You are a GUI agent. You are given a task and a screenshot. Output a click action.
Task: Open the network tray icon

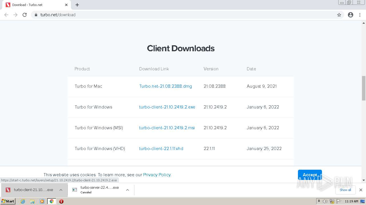click(332, 201)
